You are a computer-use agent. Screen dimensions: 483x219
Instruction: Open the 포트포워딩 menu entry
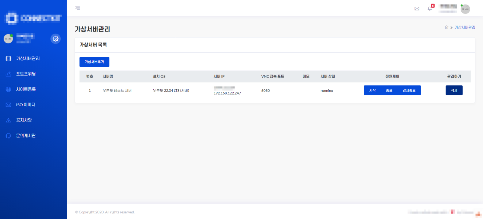[x=26, y=74]
